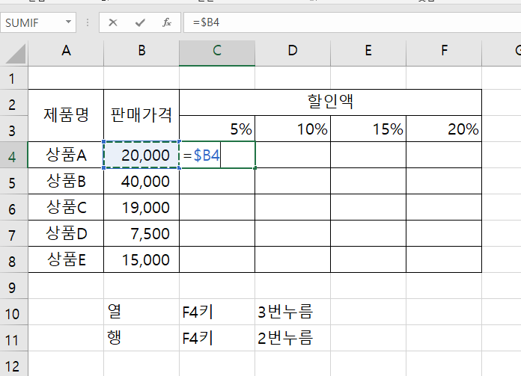Click the 2번누름 cell
Viewport: 521px width, 376px height.
click(x=293, y=338)
